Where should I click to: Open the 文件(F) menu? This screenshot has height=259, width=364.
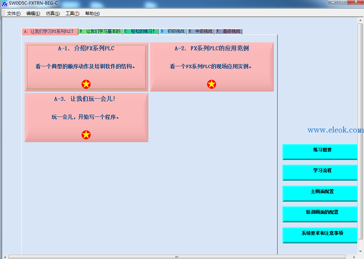[x=14, y=14]
